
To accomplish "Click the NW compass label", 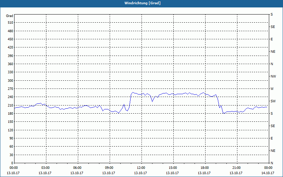I will tap(273, 76).
